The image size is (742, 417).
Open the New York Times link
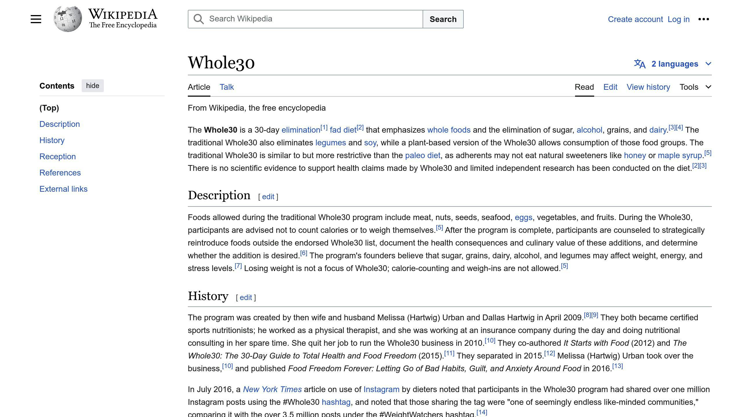point(272,389)
